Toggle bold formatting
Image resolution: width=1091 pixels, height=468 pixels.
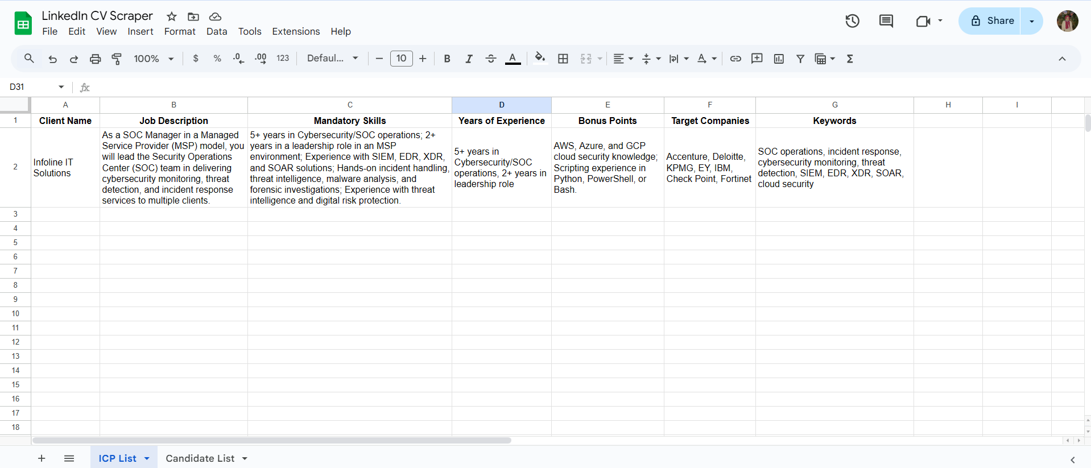447,59
